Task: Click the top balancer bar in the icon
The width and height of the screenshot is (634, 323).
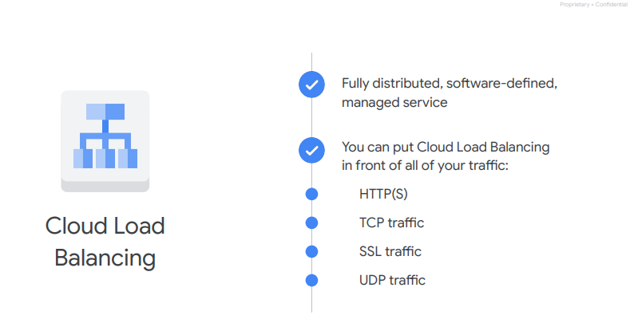Action: (105, 112)
